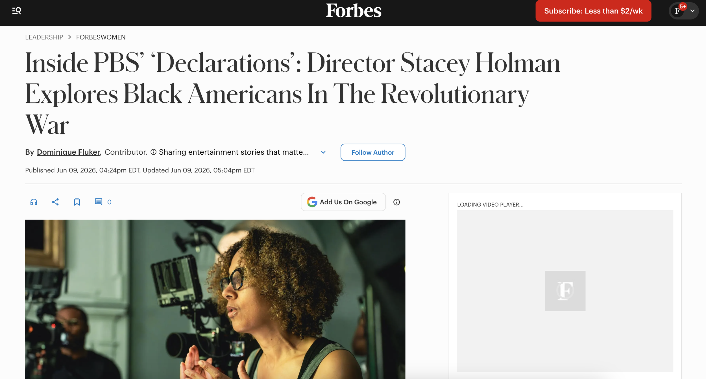The width and height of the screenshot is (706, 379).
Task: Open the comments icon
Action: click(98, 202)
